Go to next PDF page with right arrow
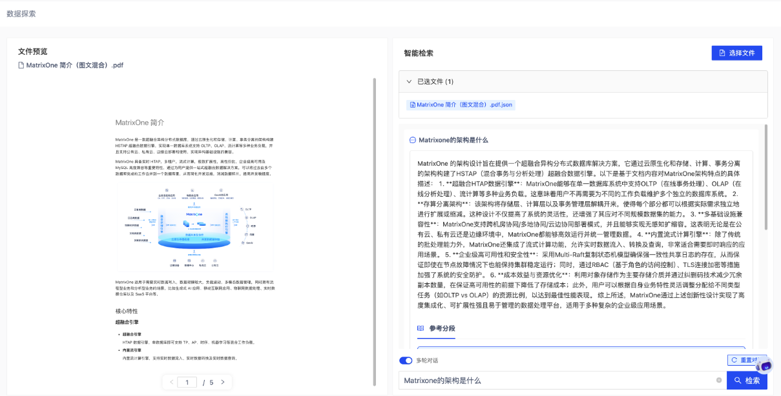This screenshot has width=781, height=396. 222,382
